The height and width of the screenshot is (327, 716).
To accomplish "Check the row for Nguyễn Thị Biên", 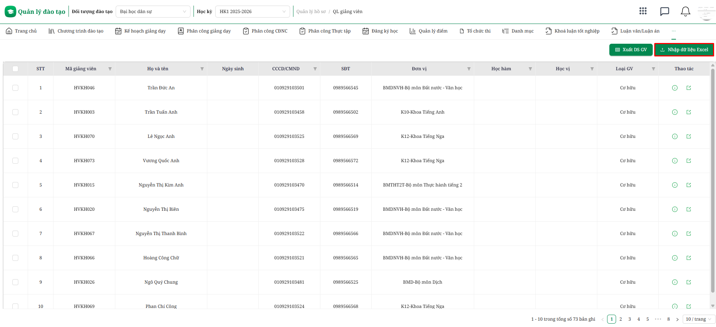I will 15,209.
